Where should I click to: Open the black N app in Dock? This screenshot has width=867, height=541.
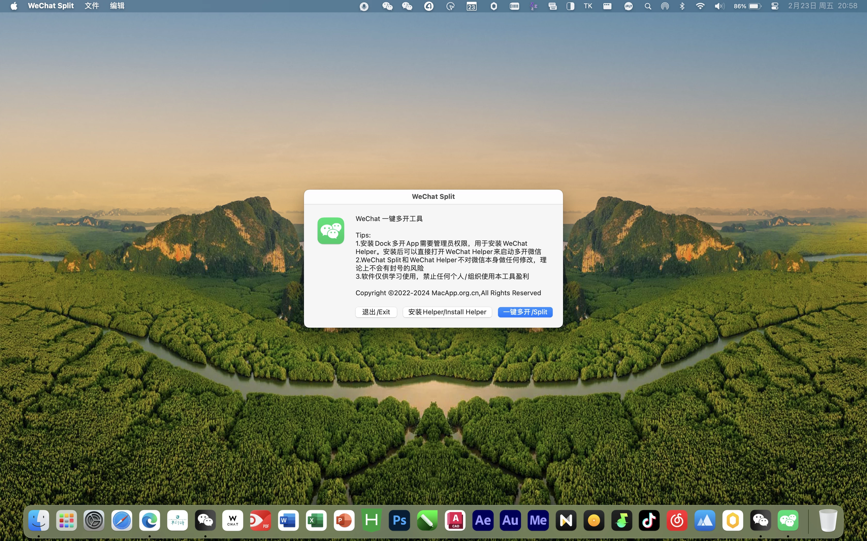[566, 520]
